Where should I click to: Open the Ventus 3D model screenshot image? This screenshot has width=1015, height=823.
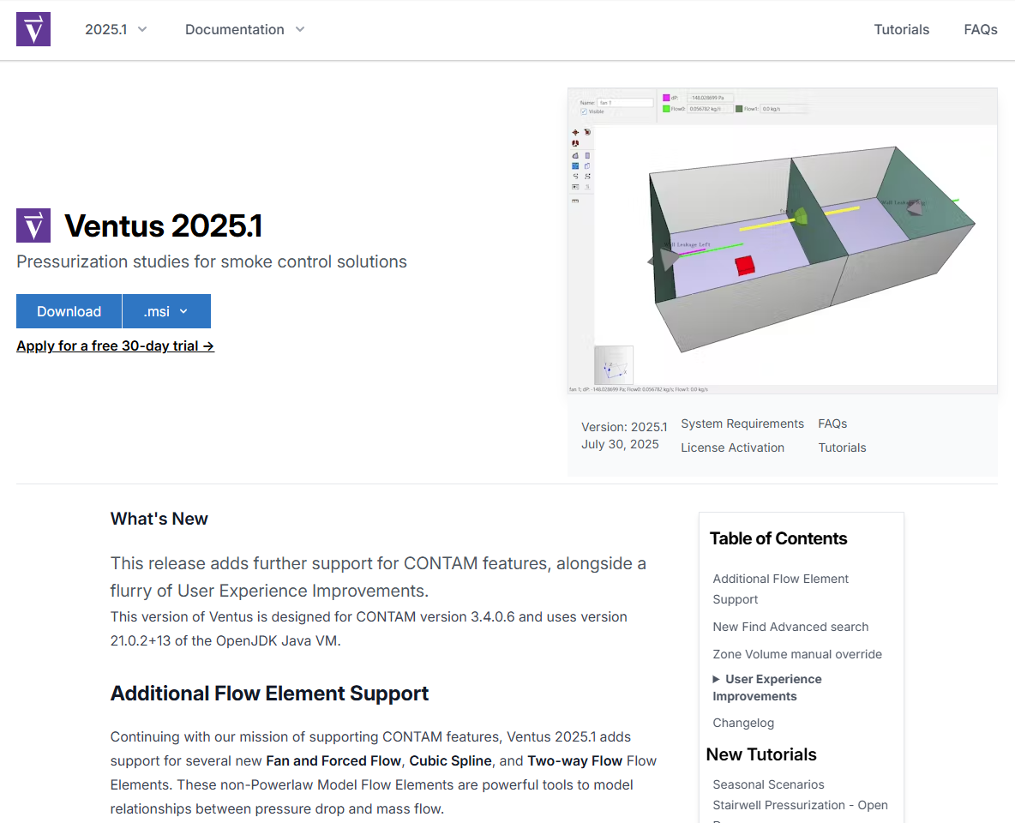click(x=782, y=241)
